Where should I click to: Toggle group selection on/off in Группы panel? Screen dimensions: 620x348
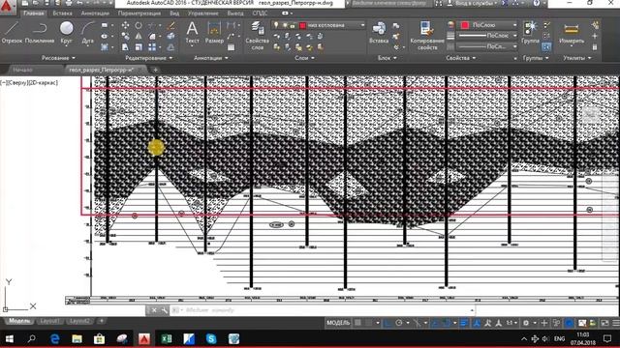point(546,47)
